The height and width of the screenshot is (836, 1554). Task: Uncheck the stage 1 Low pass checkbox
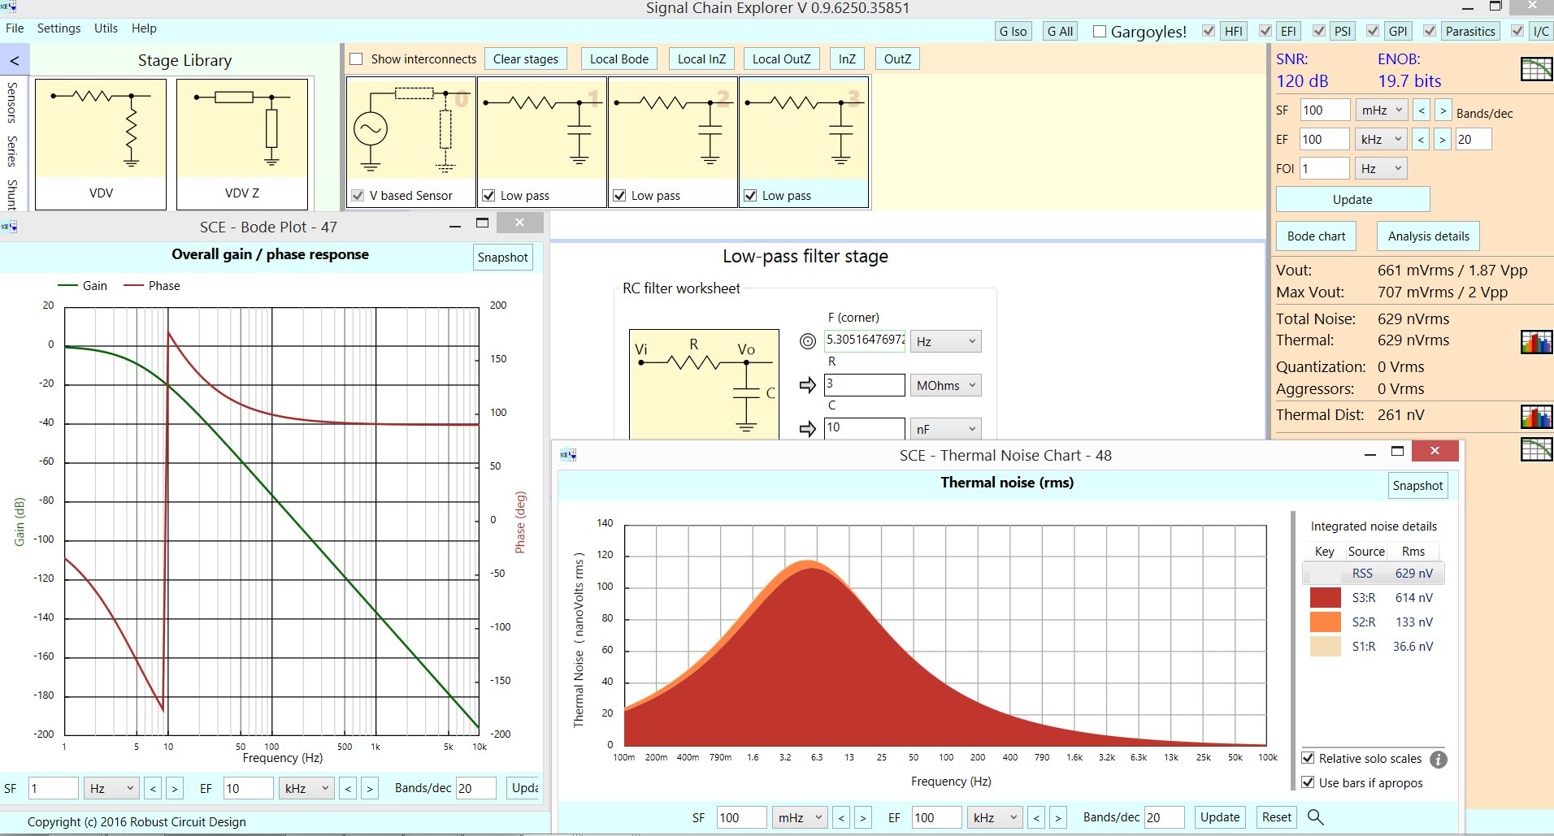click(x=488, y=196)
